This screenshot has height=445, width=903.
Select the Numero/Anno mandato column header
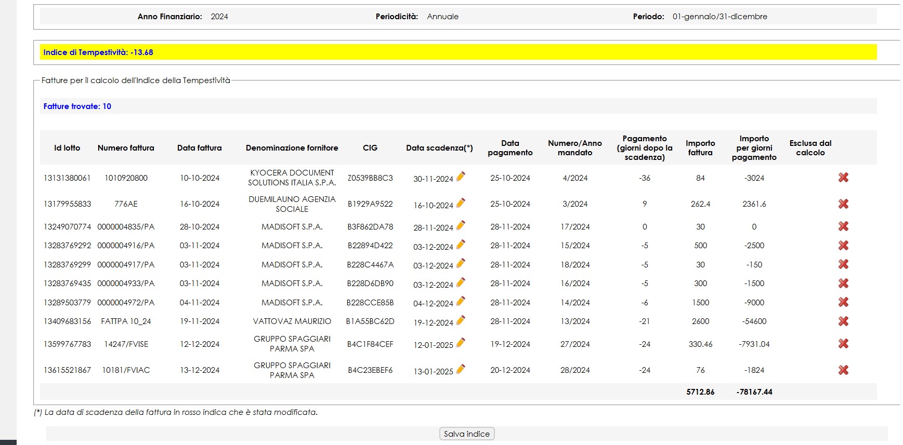(x=575, y=148)
